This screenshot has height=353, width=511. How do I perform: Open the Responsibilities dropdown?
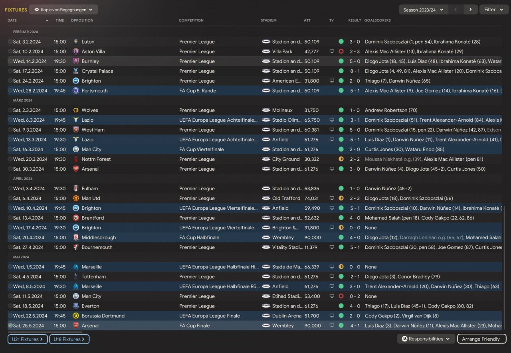pyautogui.click(x=426, y=339)
